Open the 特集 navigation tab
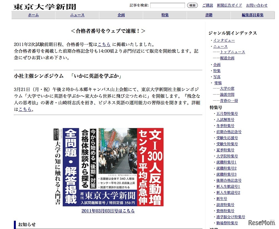 click(165, 15)
